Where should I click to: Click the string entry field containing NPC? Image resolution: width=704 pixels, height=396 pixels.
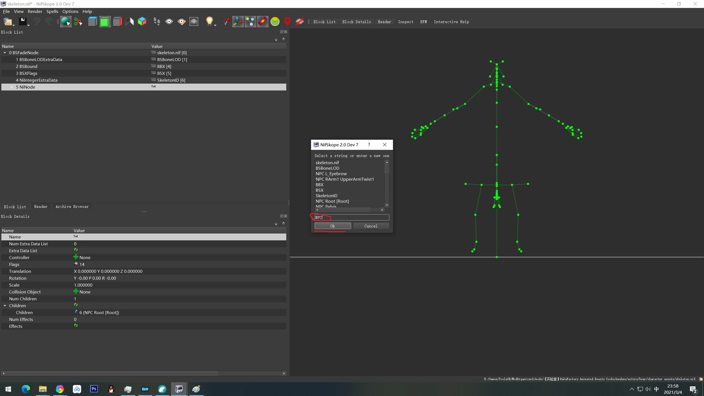[352, 217]
